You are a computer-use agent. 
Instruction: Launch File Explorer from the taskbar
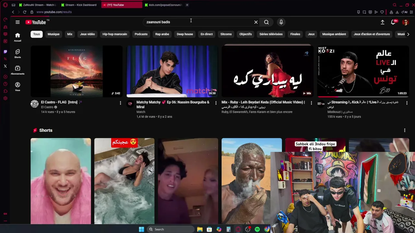(200, 229)
